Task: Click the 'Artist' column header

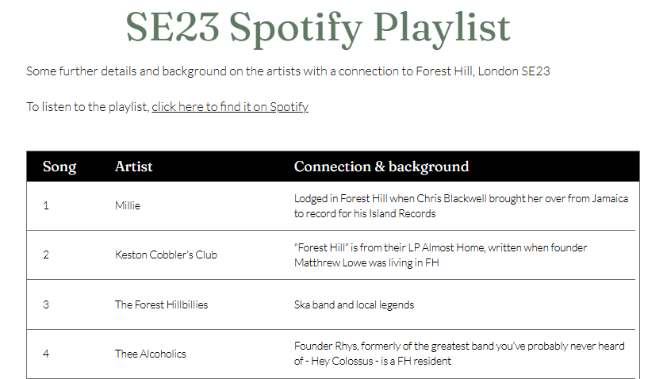Action: pos(134,167)
